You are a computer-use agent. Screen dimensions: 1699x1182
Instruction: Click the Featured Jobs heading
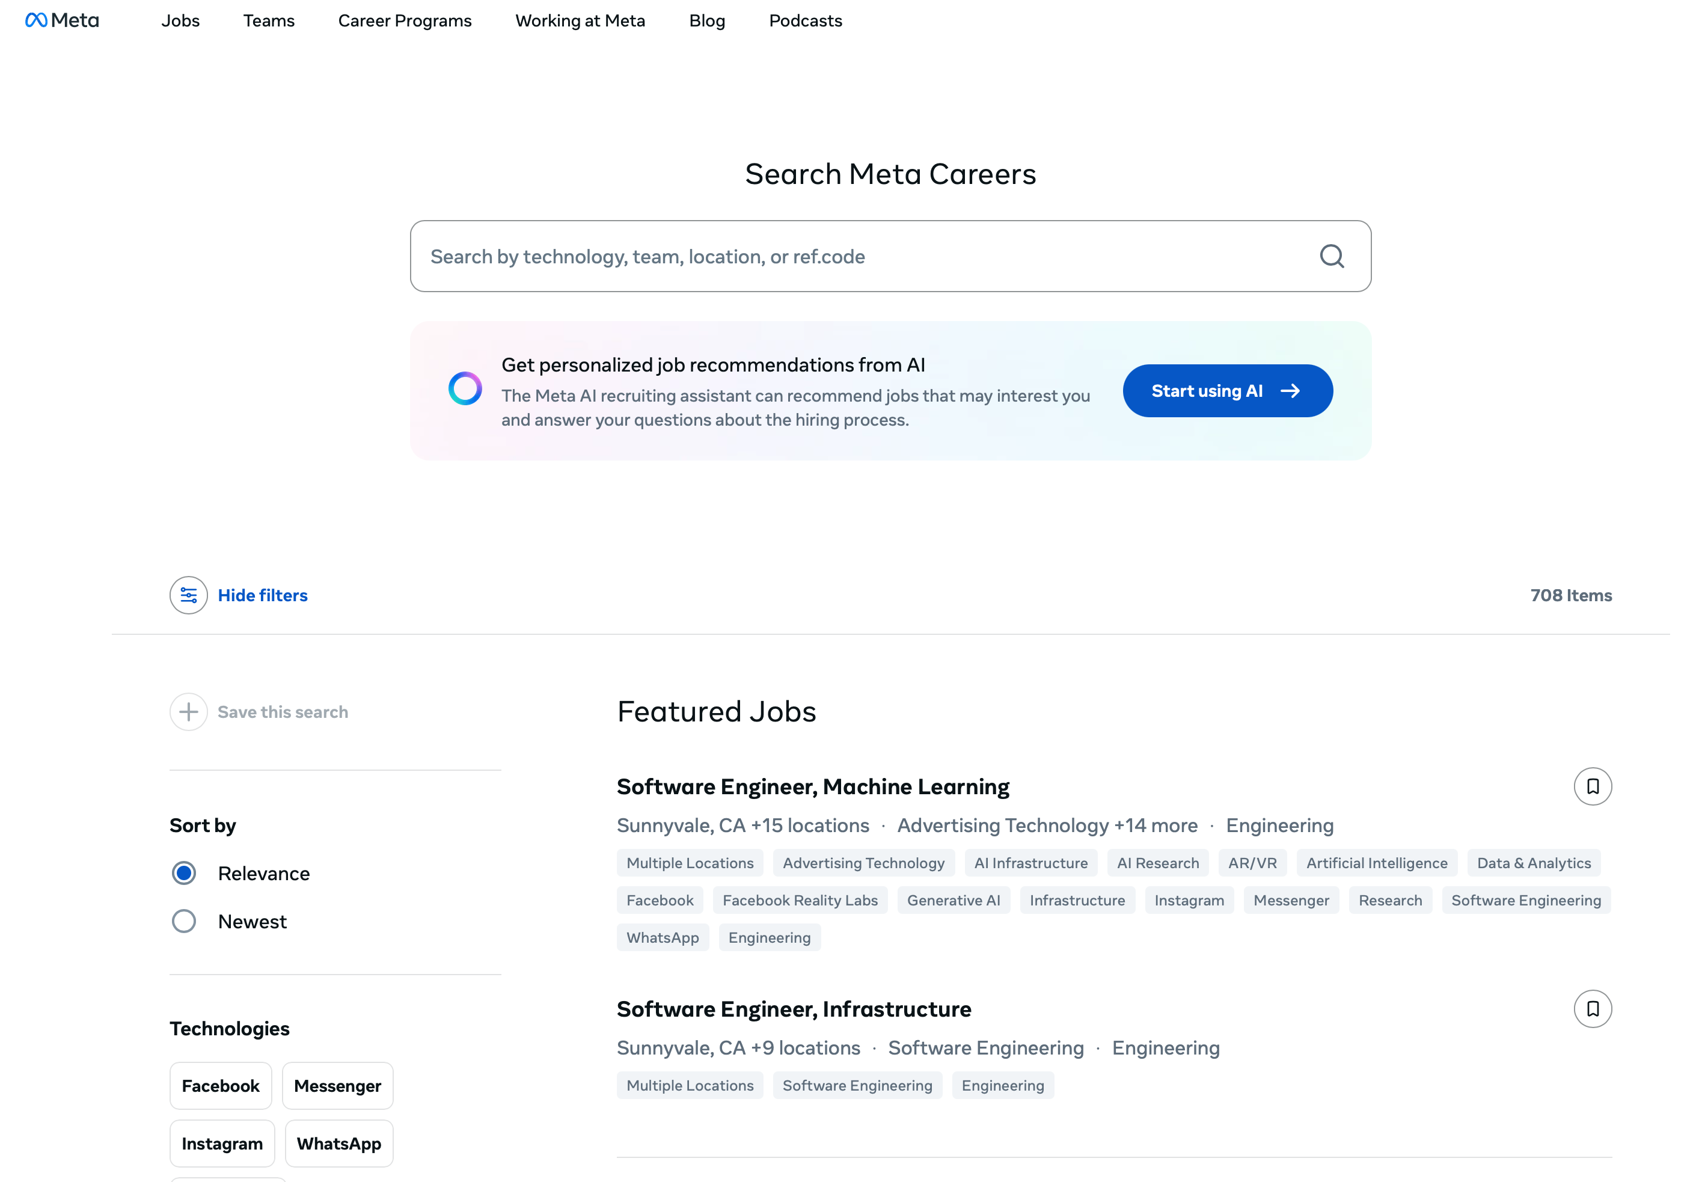716,711
